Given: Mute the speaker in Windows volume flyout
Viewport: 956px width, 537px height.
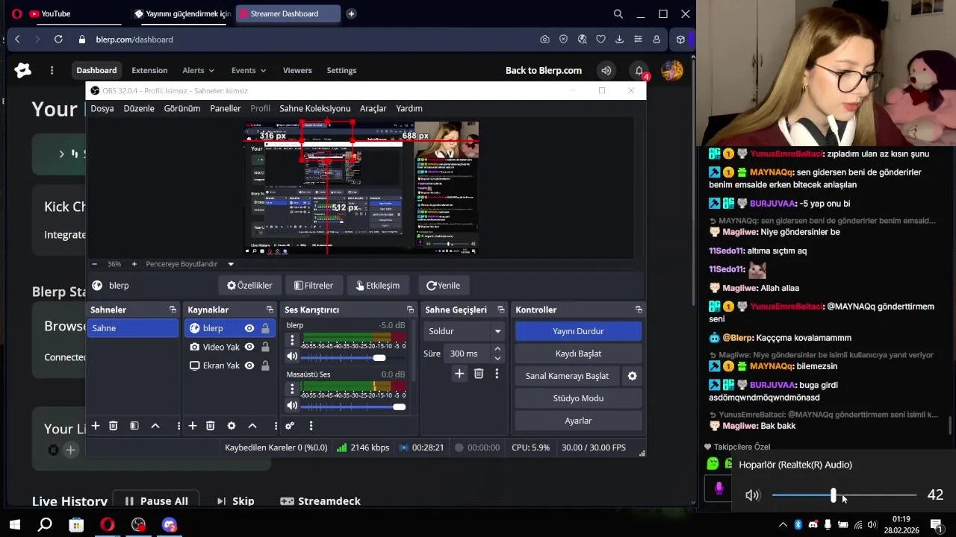Looking at the screenshot, I should pyautogui.click(x=752, y=495).
